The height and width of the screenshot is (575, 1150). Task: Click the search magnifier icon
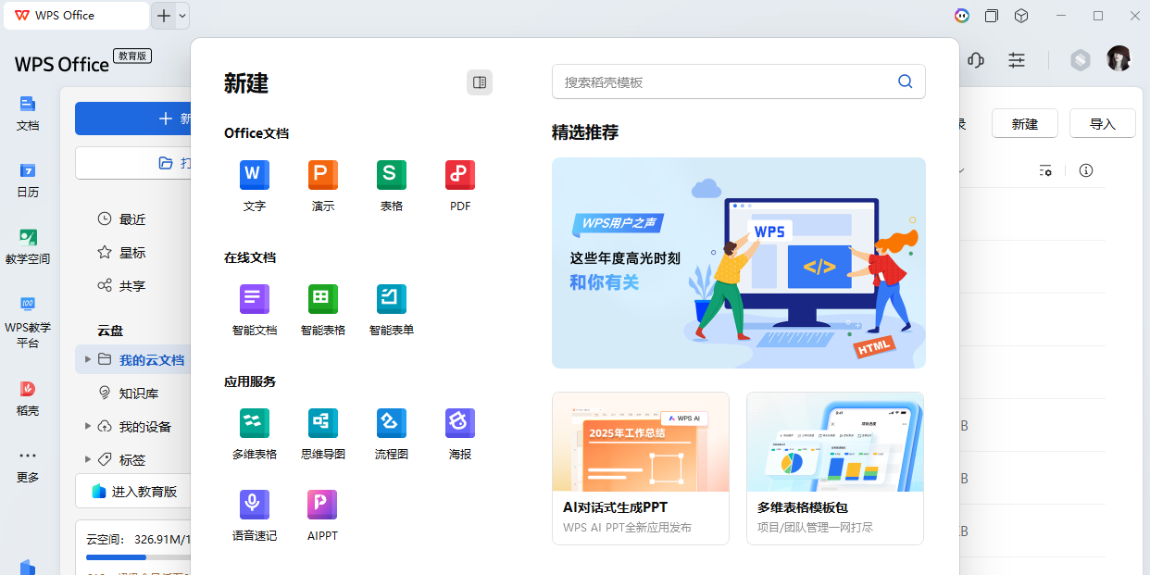click(x=906, y=81)
